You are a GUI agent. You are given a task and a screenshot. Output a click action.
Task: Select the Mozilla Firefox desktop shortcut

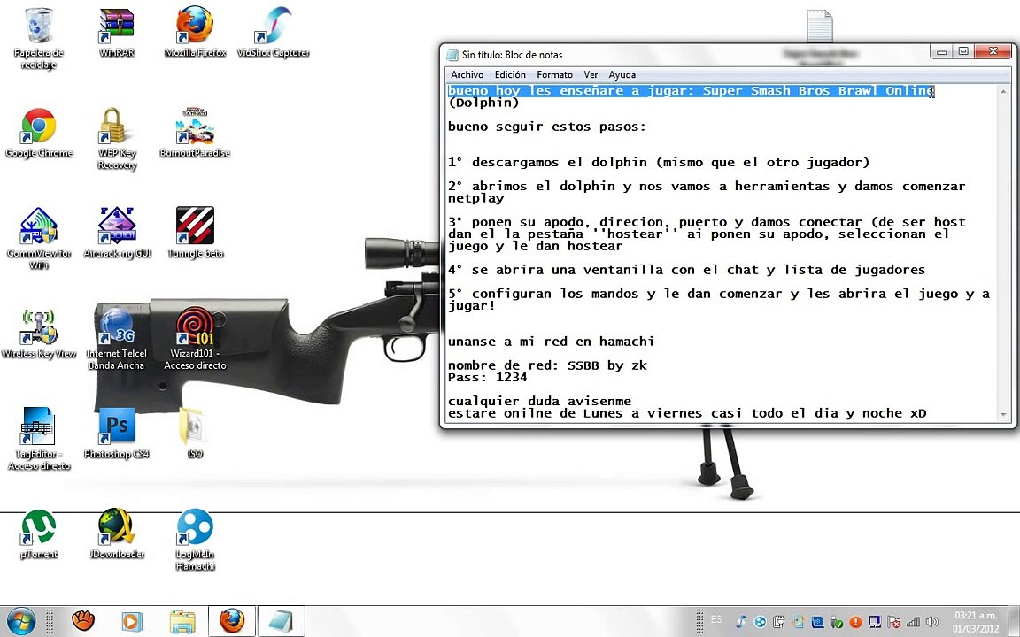point(195,33)
